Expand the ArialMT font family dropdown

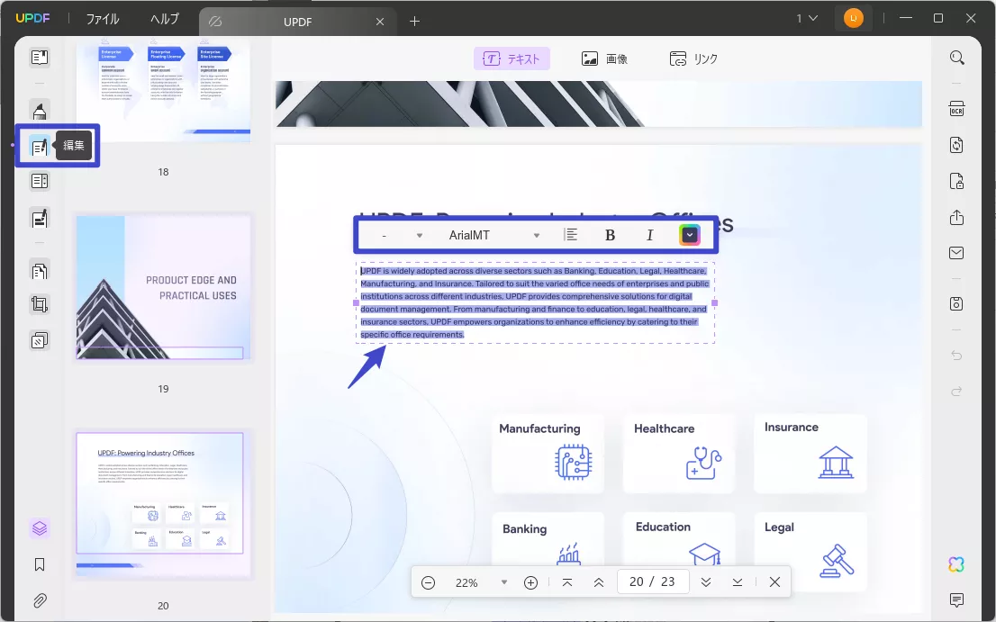tap(536, 236)
